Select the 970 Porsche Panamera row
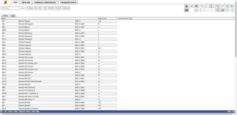This screenshot has width=237, height=115. pyautogui.click(x=59, y=33)
